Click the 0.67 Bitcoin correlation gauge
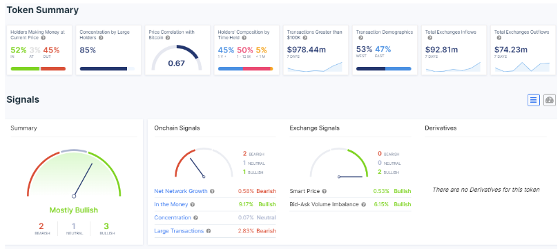 pyautogui.click(x=177, y=58)
